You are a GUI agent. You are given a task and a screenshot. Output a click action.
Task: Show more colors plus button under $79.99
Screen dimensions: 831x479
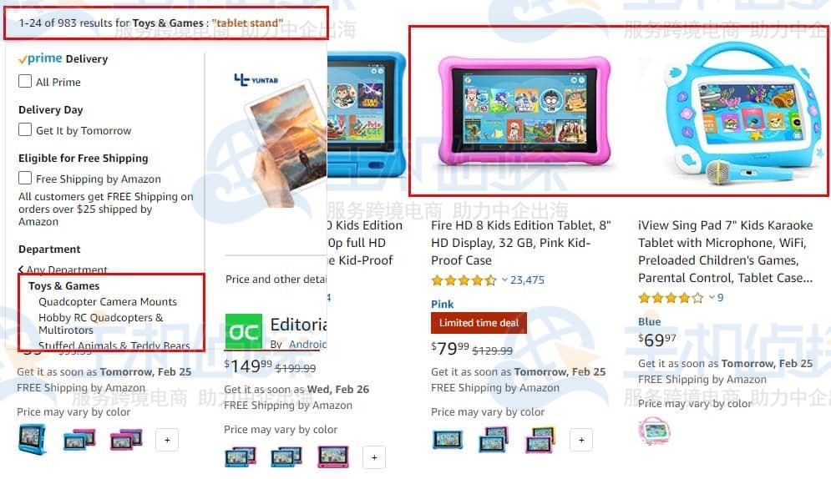pos(581,440)
